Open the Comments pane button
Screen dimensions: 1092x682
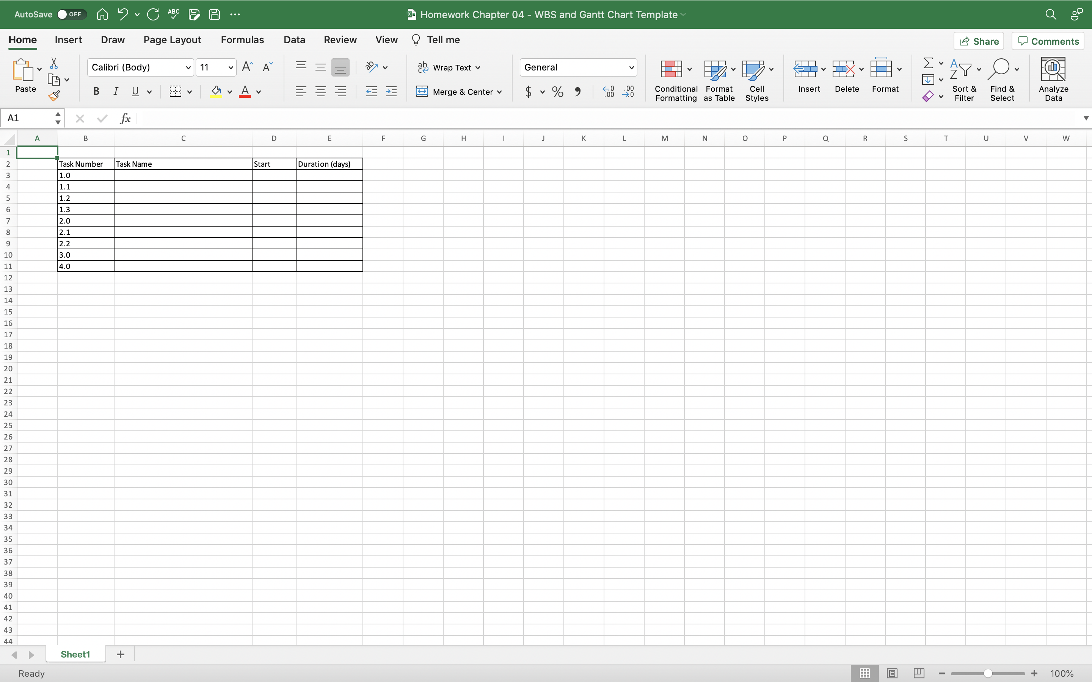click(1048, 41)
